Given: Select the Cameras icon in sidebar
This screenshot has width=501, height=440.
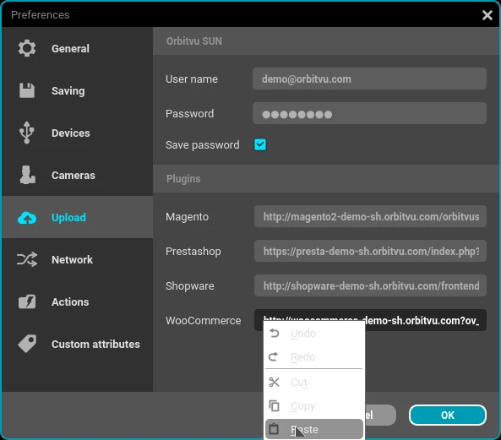Looking at the screenshot, I should [x=27, y=175].
